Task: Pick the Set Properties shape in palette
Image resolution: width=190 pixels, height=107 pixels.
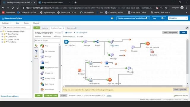Action: [x=42, y=51]
